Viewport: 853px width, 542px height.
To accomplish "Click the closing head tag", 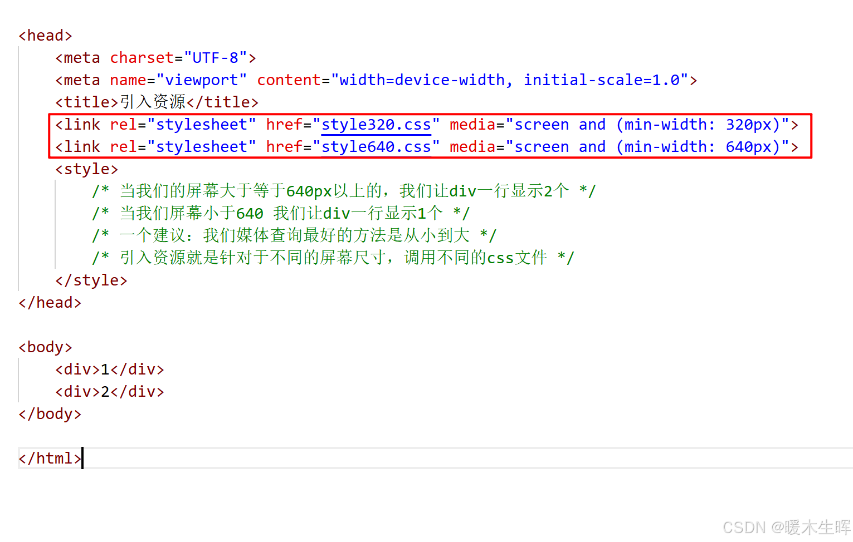I will [50, 303].
